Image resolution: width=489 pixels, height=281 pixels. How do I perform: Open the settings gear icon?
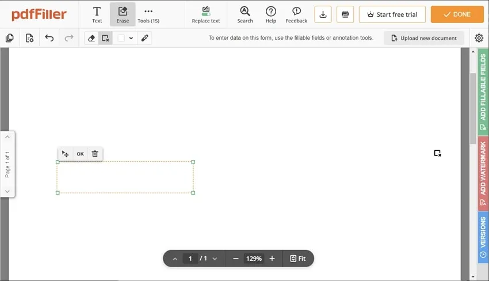tap(479, 38)
